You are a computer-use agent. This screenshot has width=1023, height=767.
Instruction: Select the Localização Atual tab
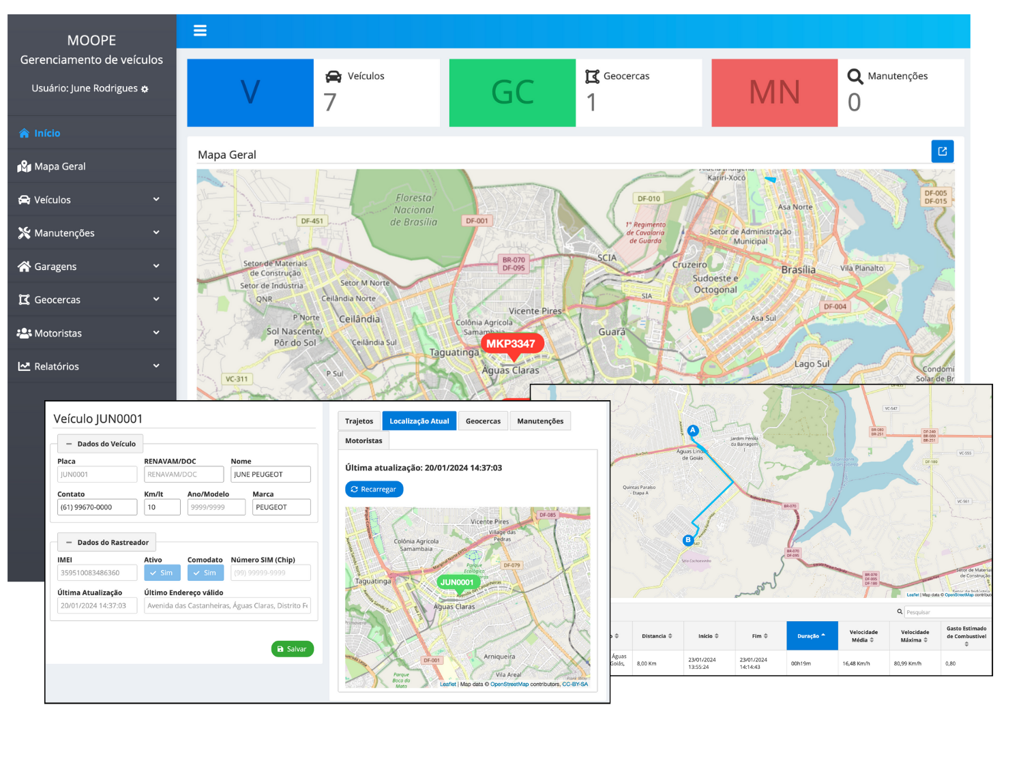[x=419, y=421]
